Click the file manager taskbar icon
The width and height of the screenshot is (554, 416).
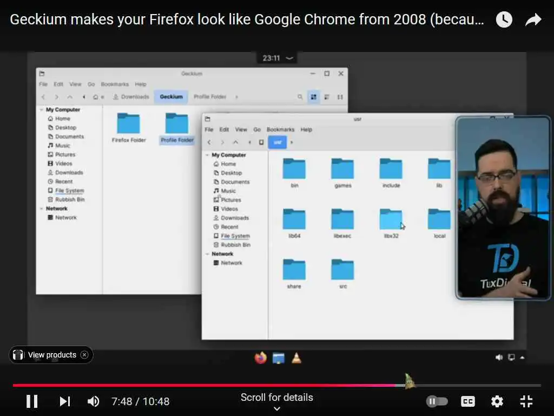[279, 358]
